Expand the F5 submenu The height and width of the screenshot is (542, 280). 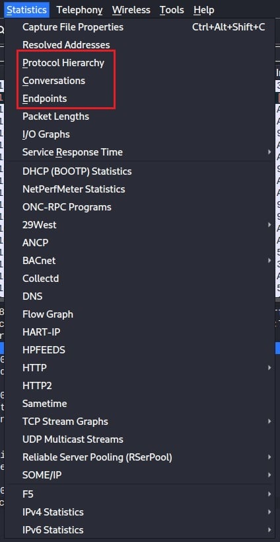pos(139,494)
